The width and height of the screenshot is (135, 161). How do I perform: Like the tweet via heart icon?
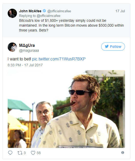(x=33, y=153)
